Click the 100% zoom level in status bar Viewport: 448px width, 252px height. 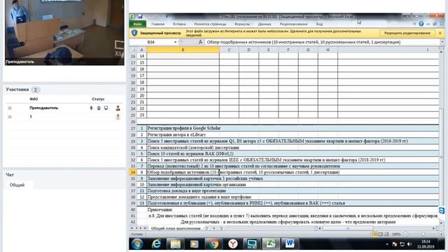click(396, 234)
